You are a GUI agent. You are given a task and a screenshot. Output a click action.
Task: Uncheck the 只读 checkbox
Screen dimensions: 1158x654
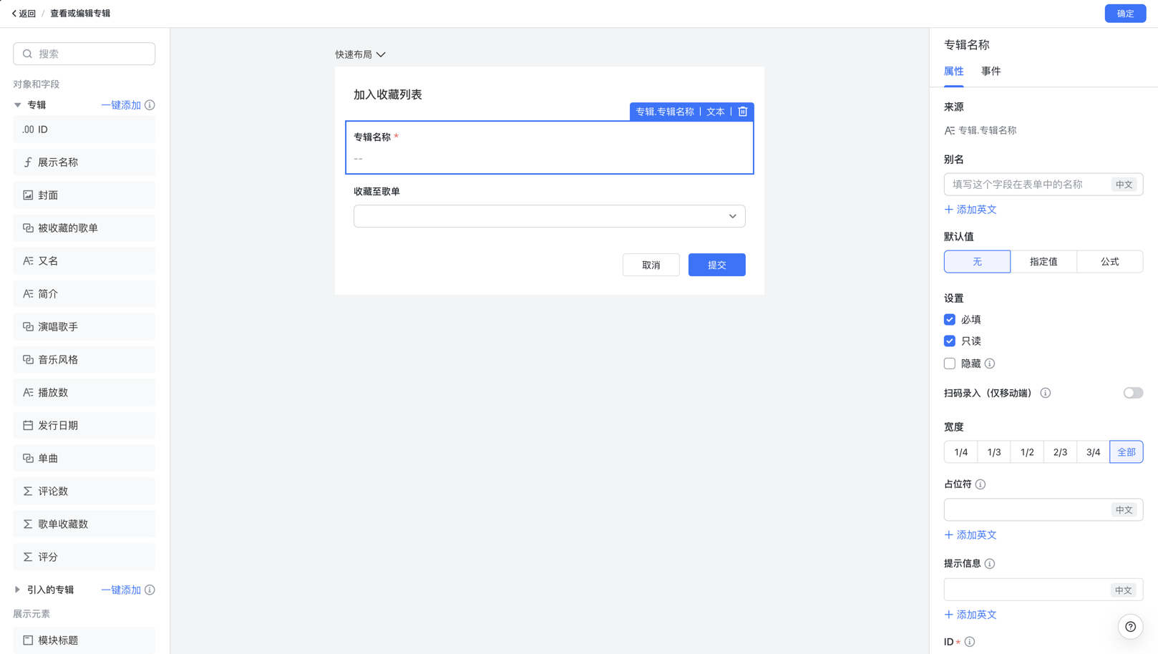click(x=950, y=341)
